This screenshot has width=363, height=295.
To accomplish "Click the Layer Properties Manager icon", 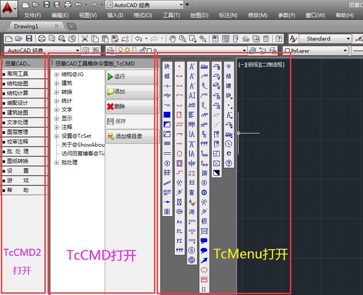I will tap(110, 50).
